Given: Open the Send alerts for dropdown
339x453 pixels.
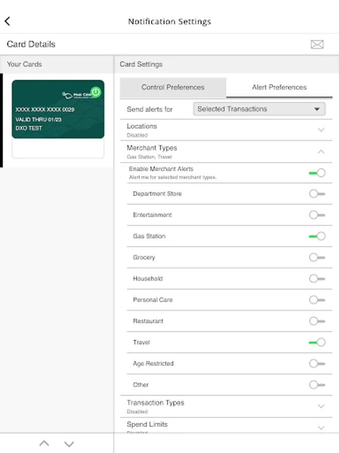Looking at the screenshot, I should (x=259, y=109).
